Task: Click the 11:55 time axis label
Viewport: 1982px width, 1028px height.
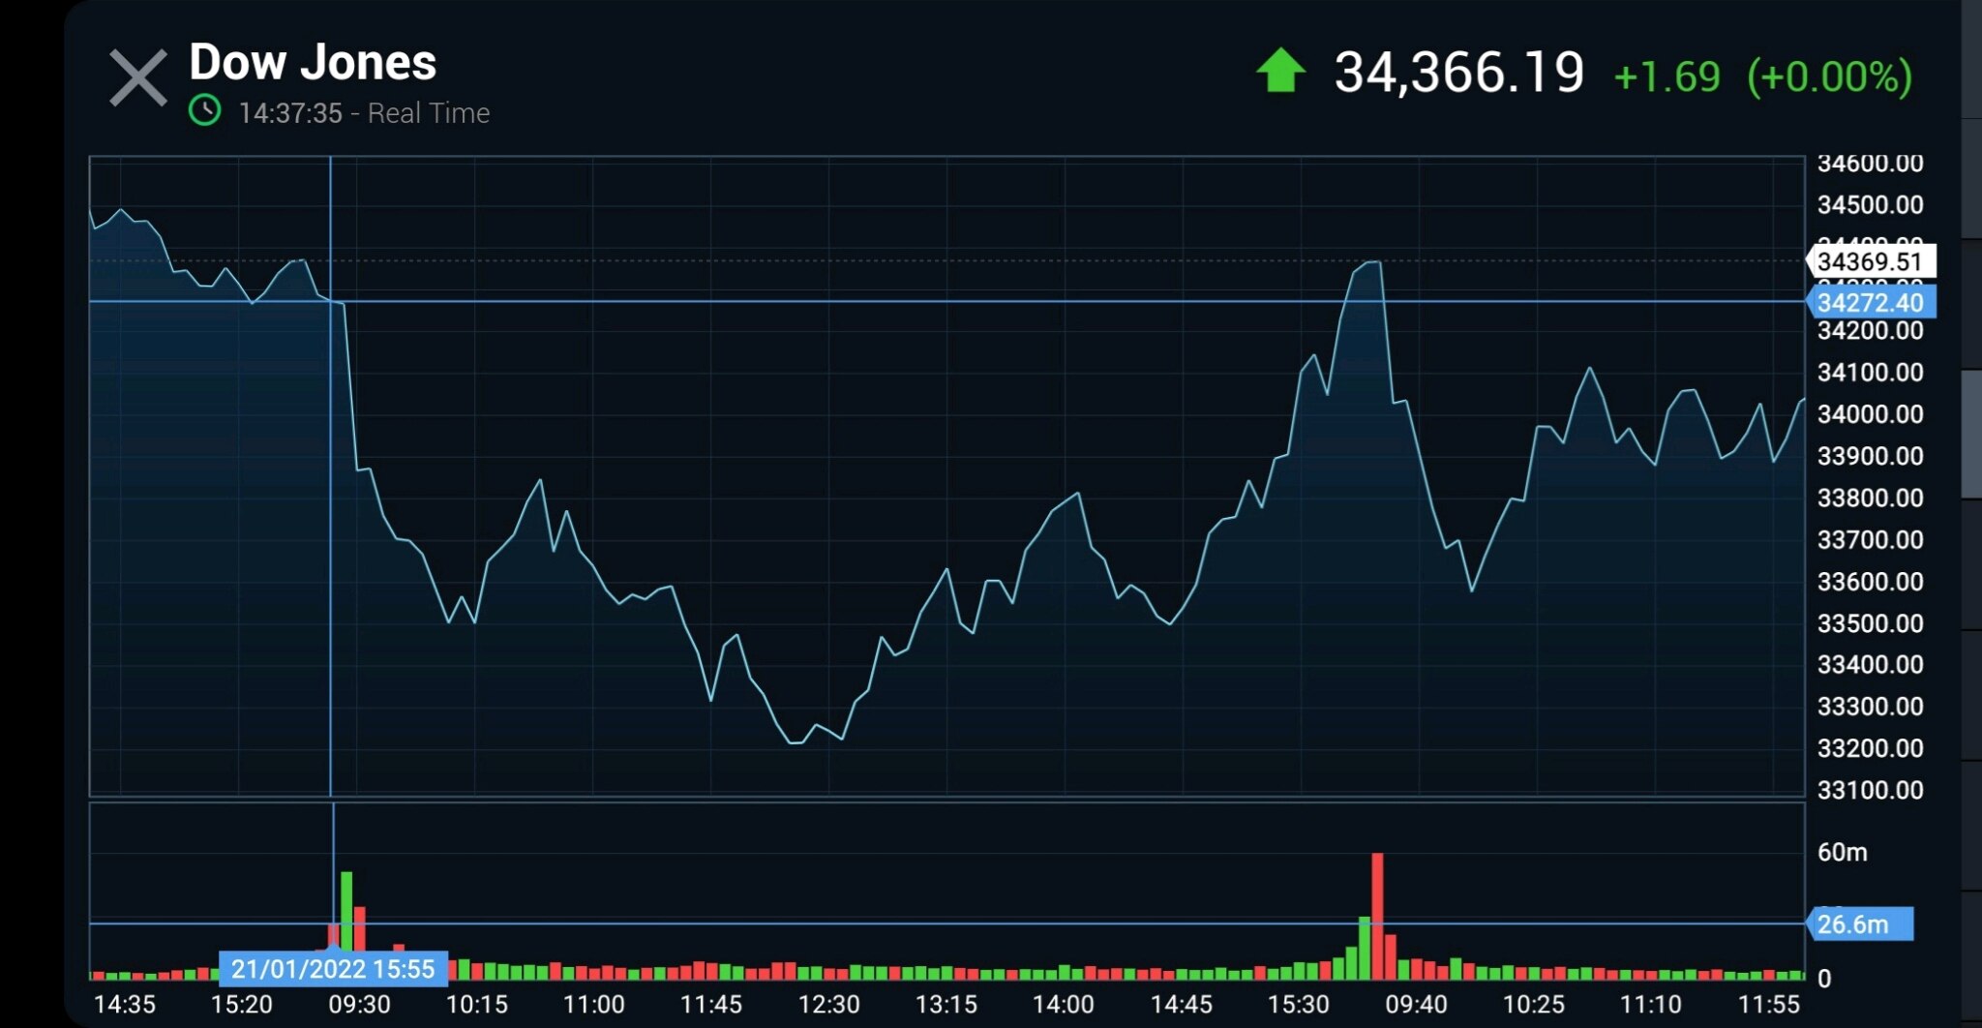Action: tap(1768, 1005)
